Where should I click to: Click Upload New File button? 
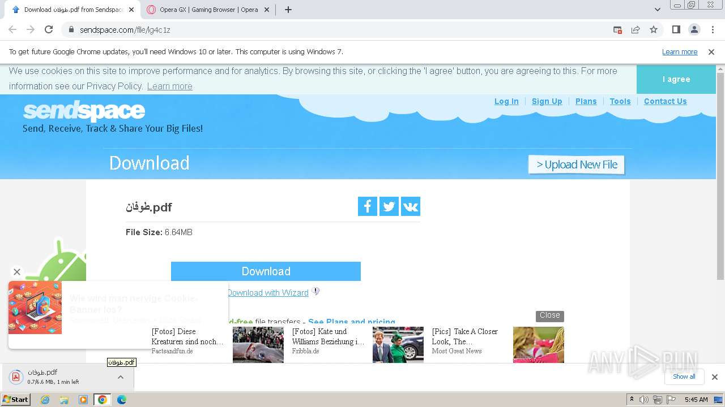click(x=577, y=164)
